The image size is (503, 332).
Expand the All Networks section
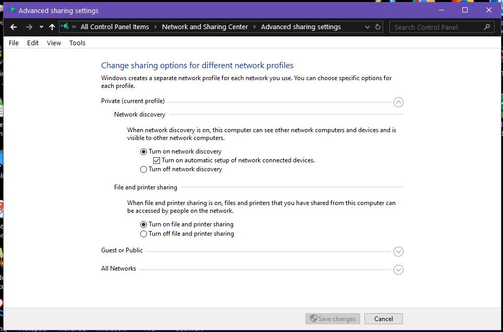(398, 270)
